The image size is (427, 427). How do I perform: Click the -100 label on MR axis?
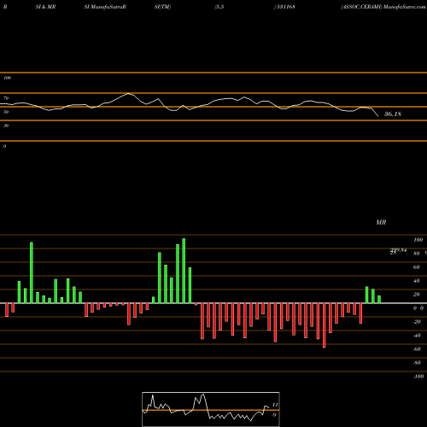click(418, 377)
